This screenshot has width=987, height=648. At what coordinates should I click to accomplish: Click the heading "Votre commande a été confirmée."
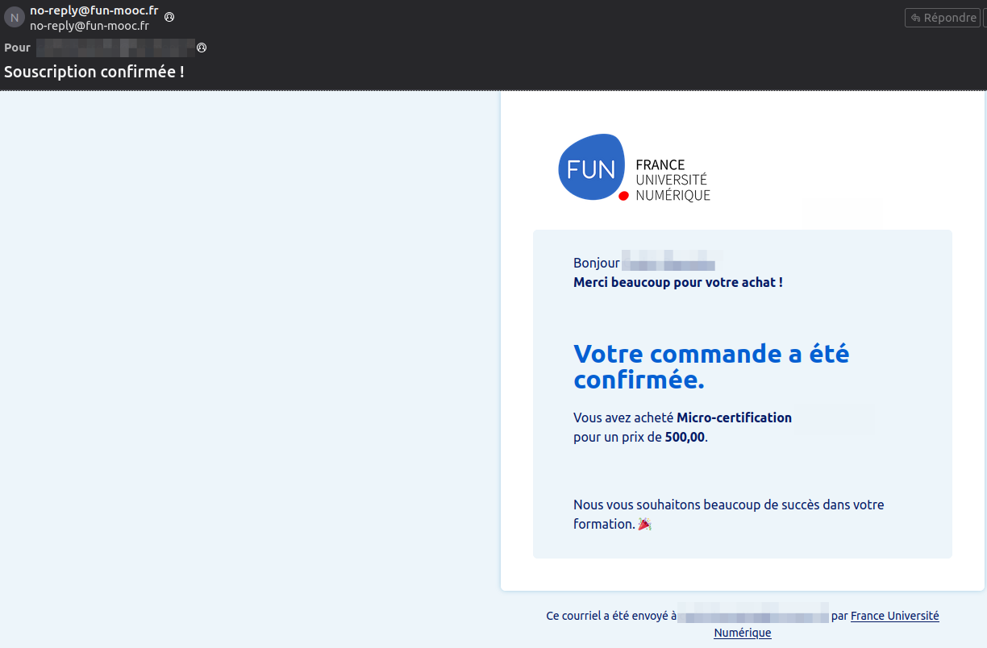pyautogui.click(x=711, y=366)
